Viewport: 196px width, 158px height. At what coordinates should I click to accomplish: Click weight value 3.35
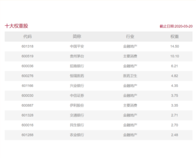(x=174, y=105)
